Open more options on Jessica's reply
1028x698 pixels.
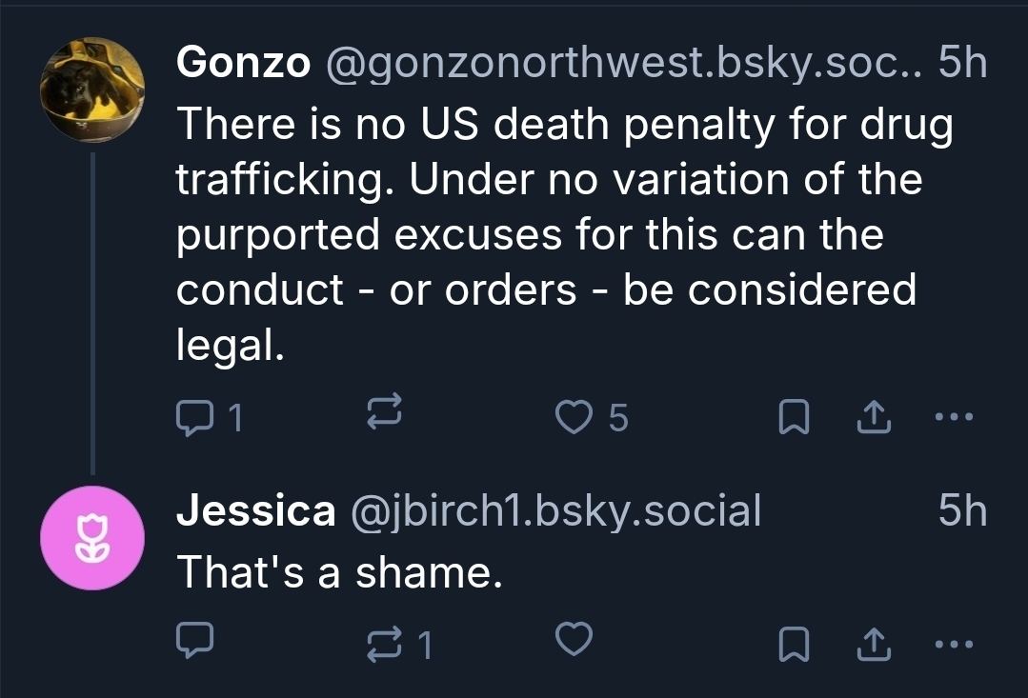point(954,645)
